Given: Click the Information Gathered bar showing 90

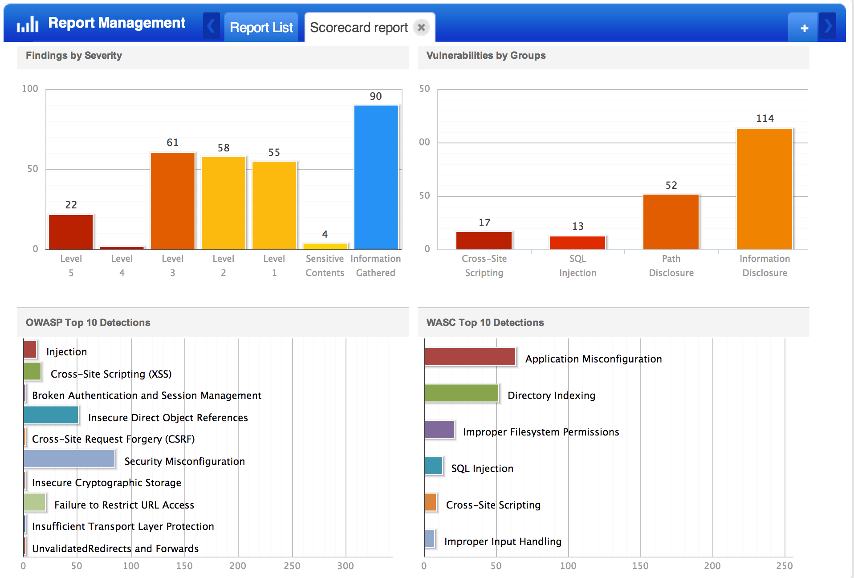Looking at the screenshot, I should click(x=376, y=177).
